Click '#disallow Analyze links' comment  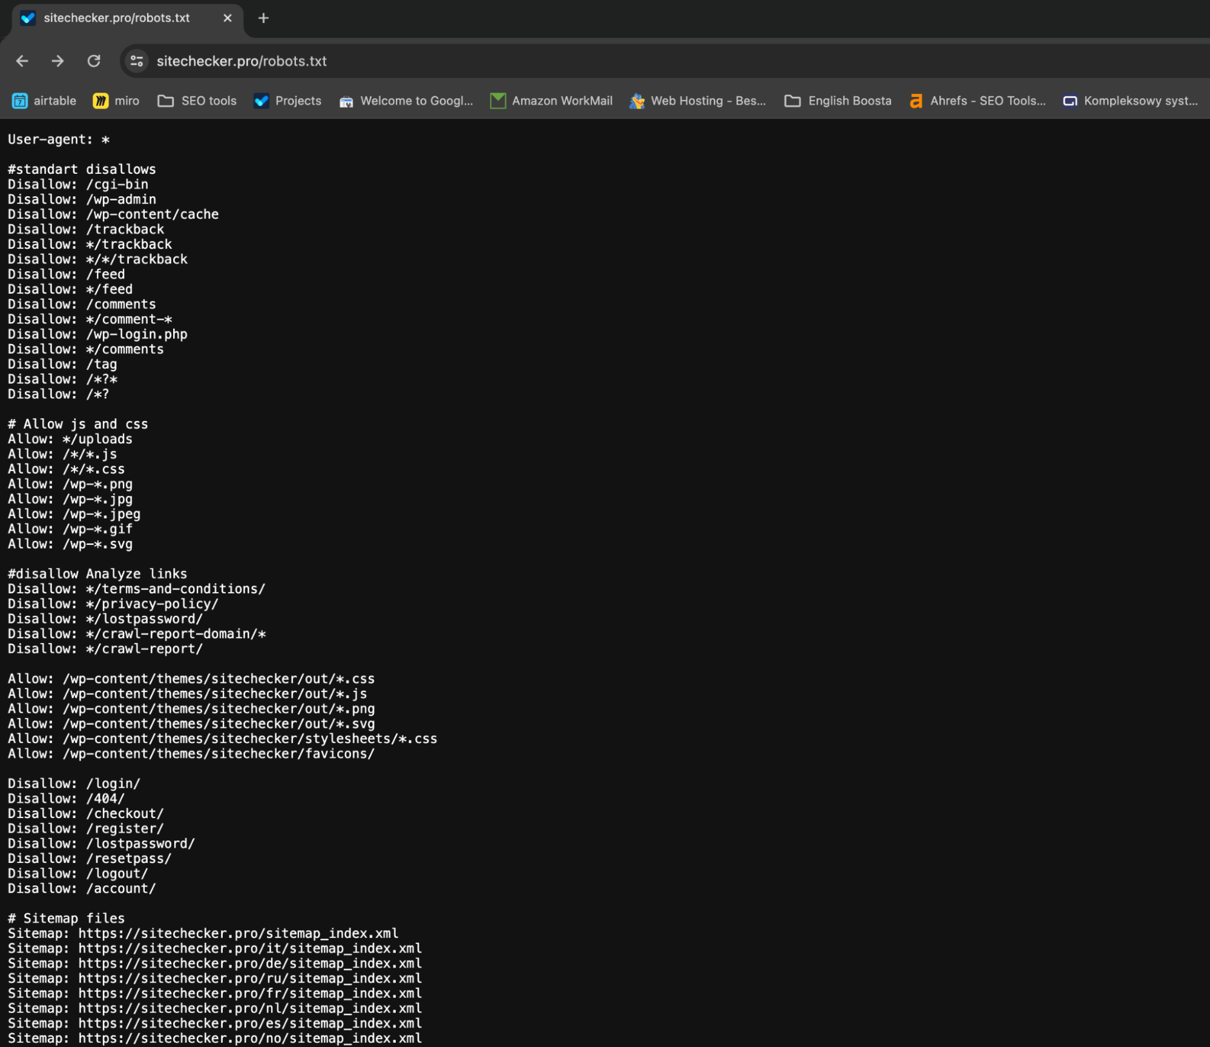coord(97,574)
